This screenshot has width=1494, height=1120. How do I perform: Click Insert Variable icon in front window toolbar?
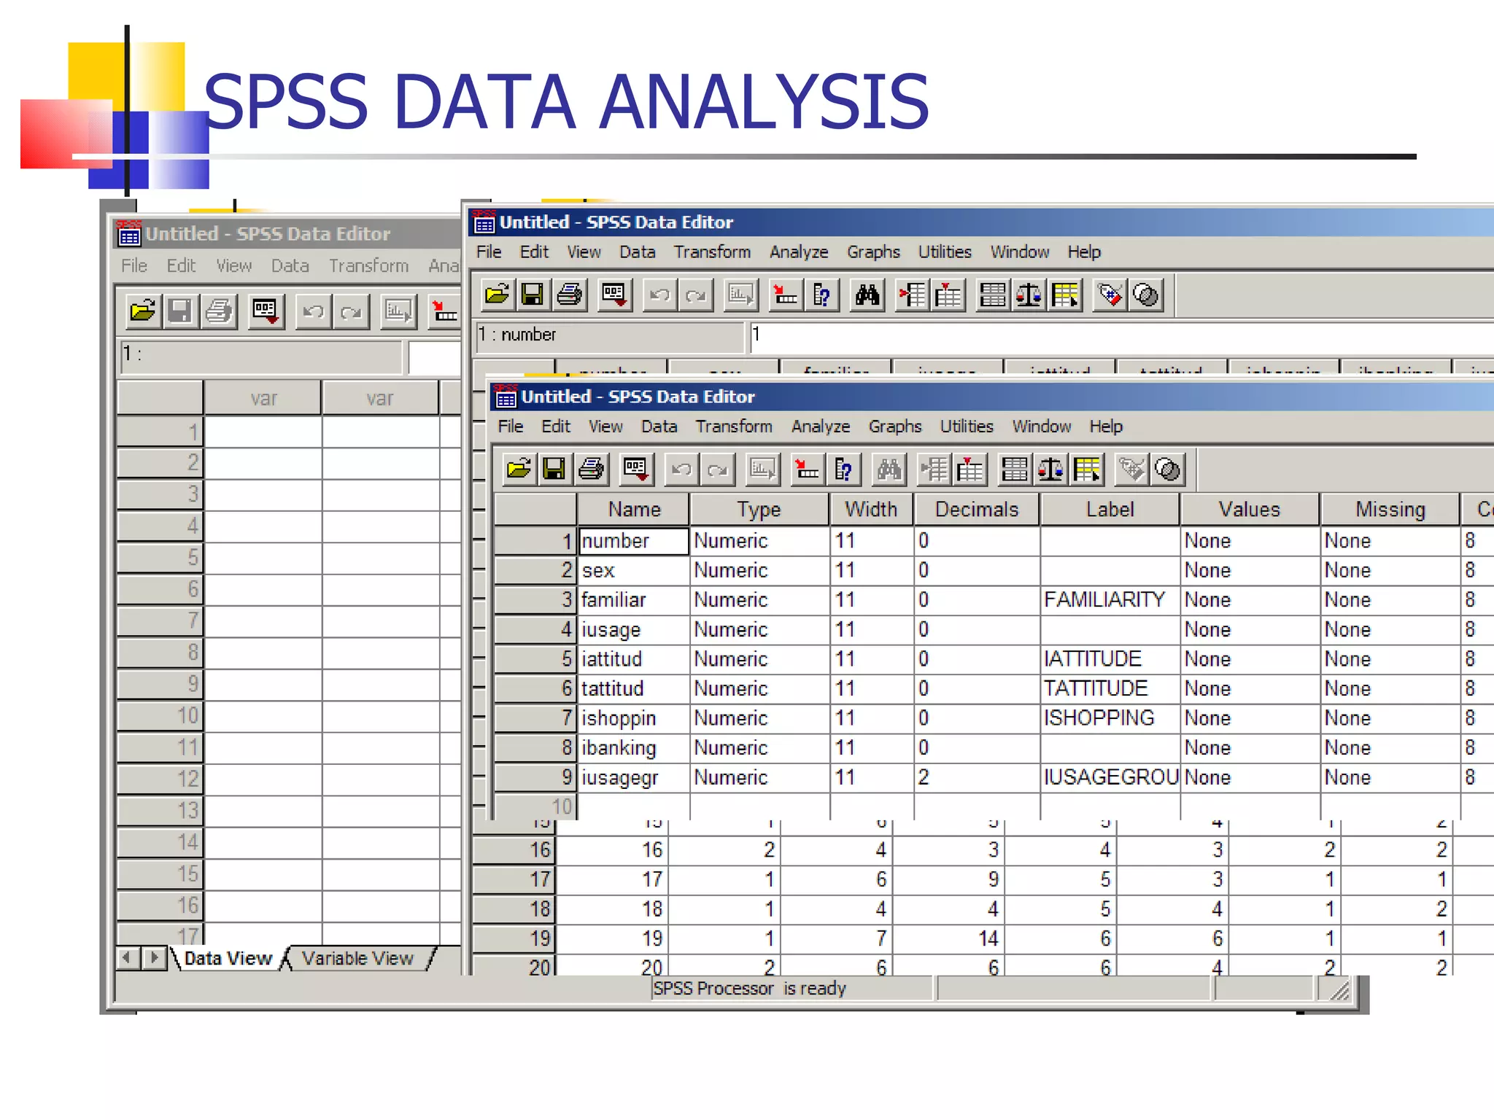point(969,469)
